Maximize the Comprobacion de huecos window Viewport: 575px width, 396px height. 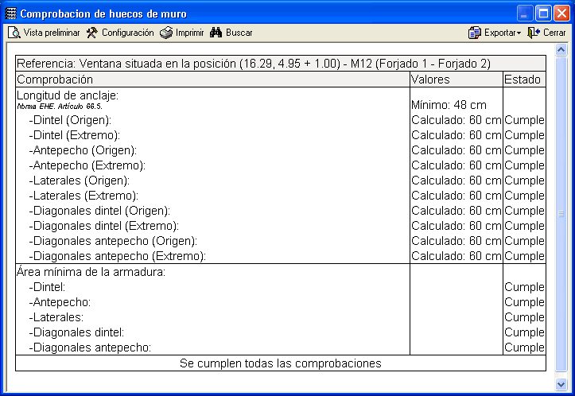tap(543, 14)
